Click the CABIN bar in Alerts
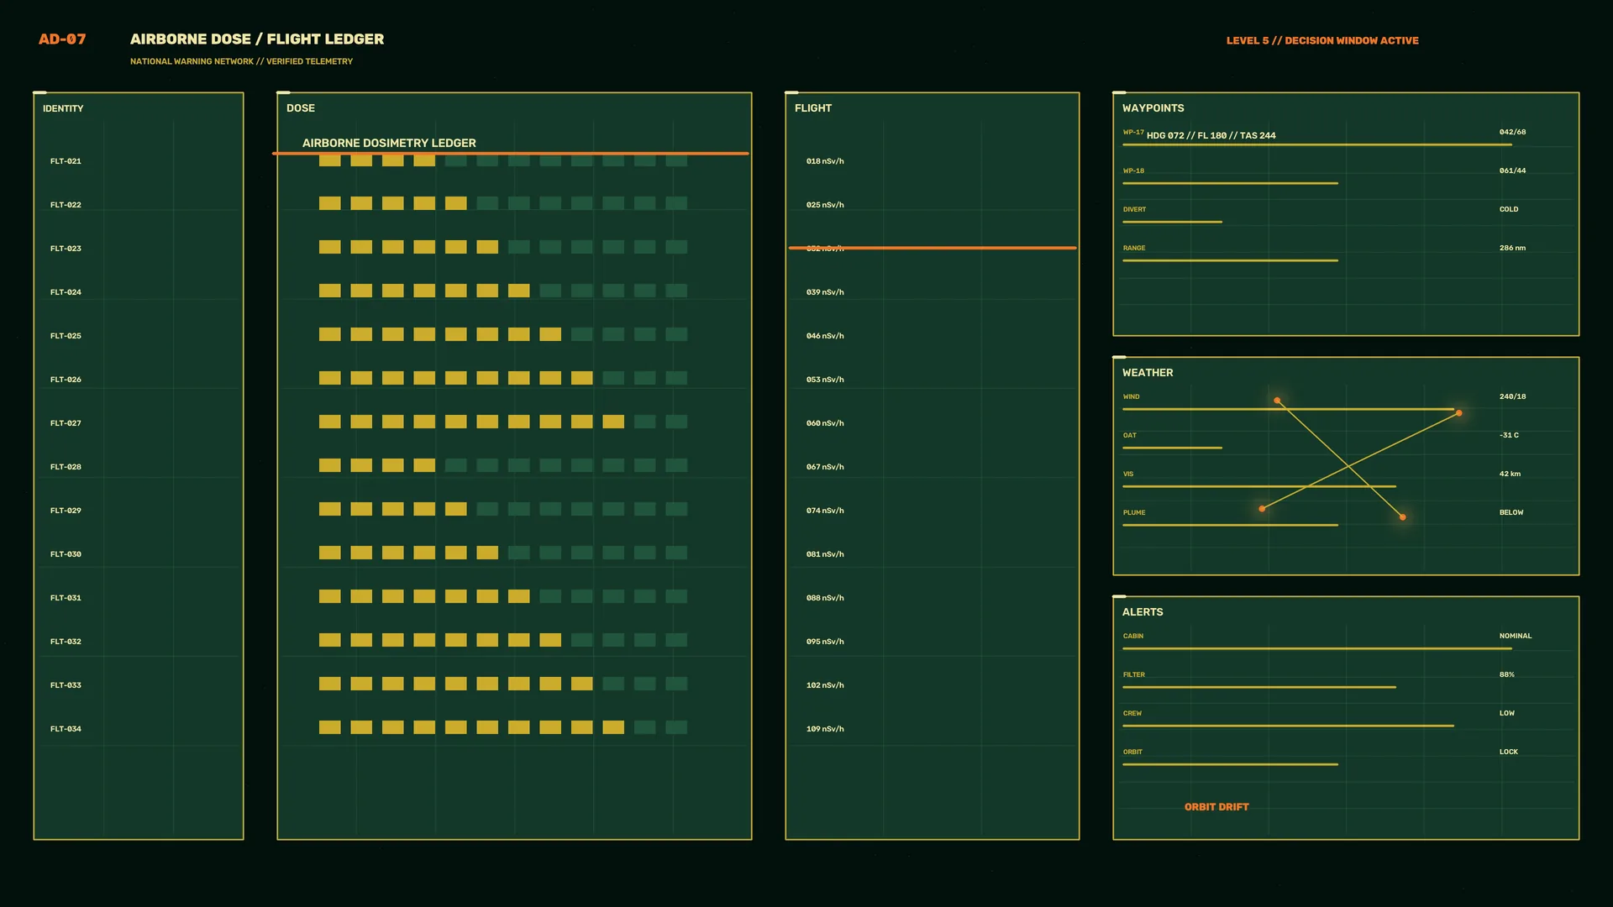1613x907 pixels. tap(1317, 648)
